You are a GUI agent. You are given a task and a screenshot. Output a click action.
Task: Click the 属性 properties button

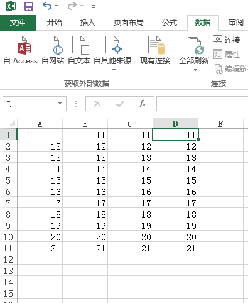227,55
